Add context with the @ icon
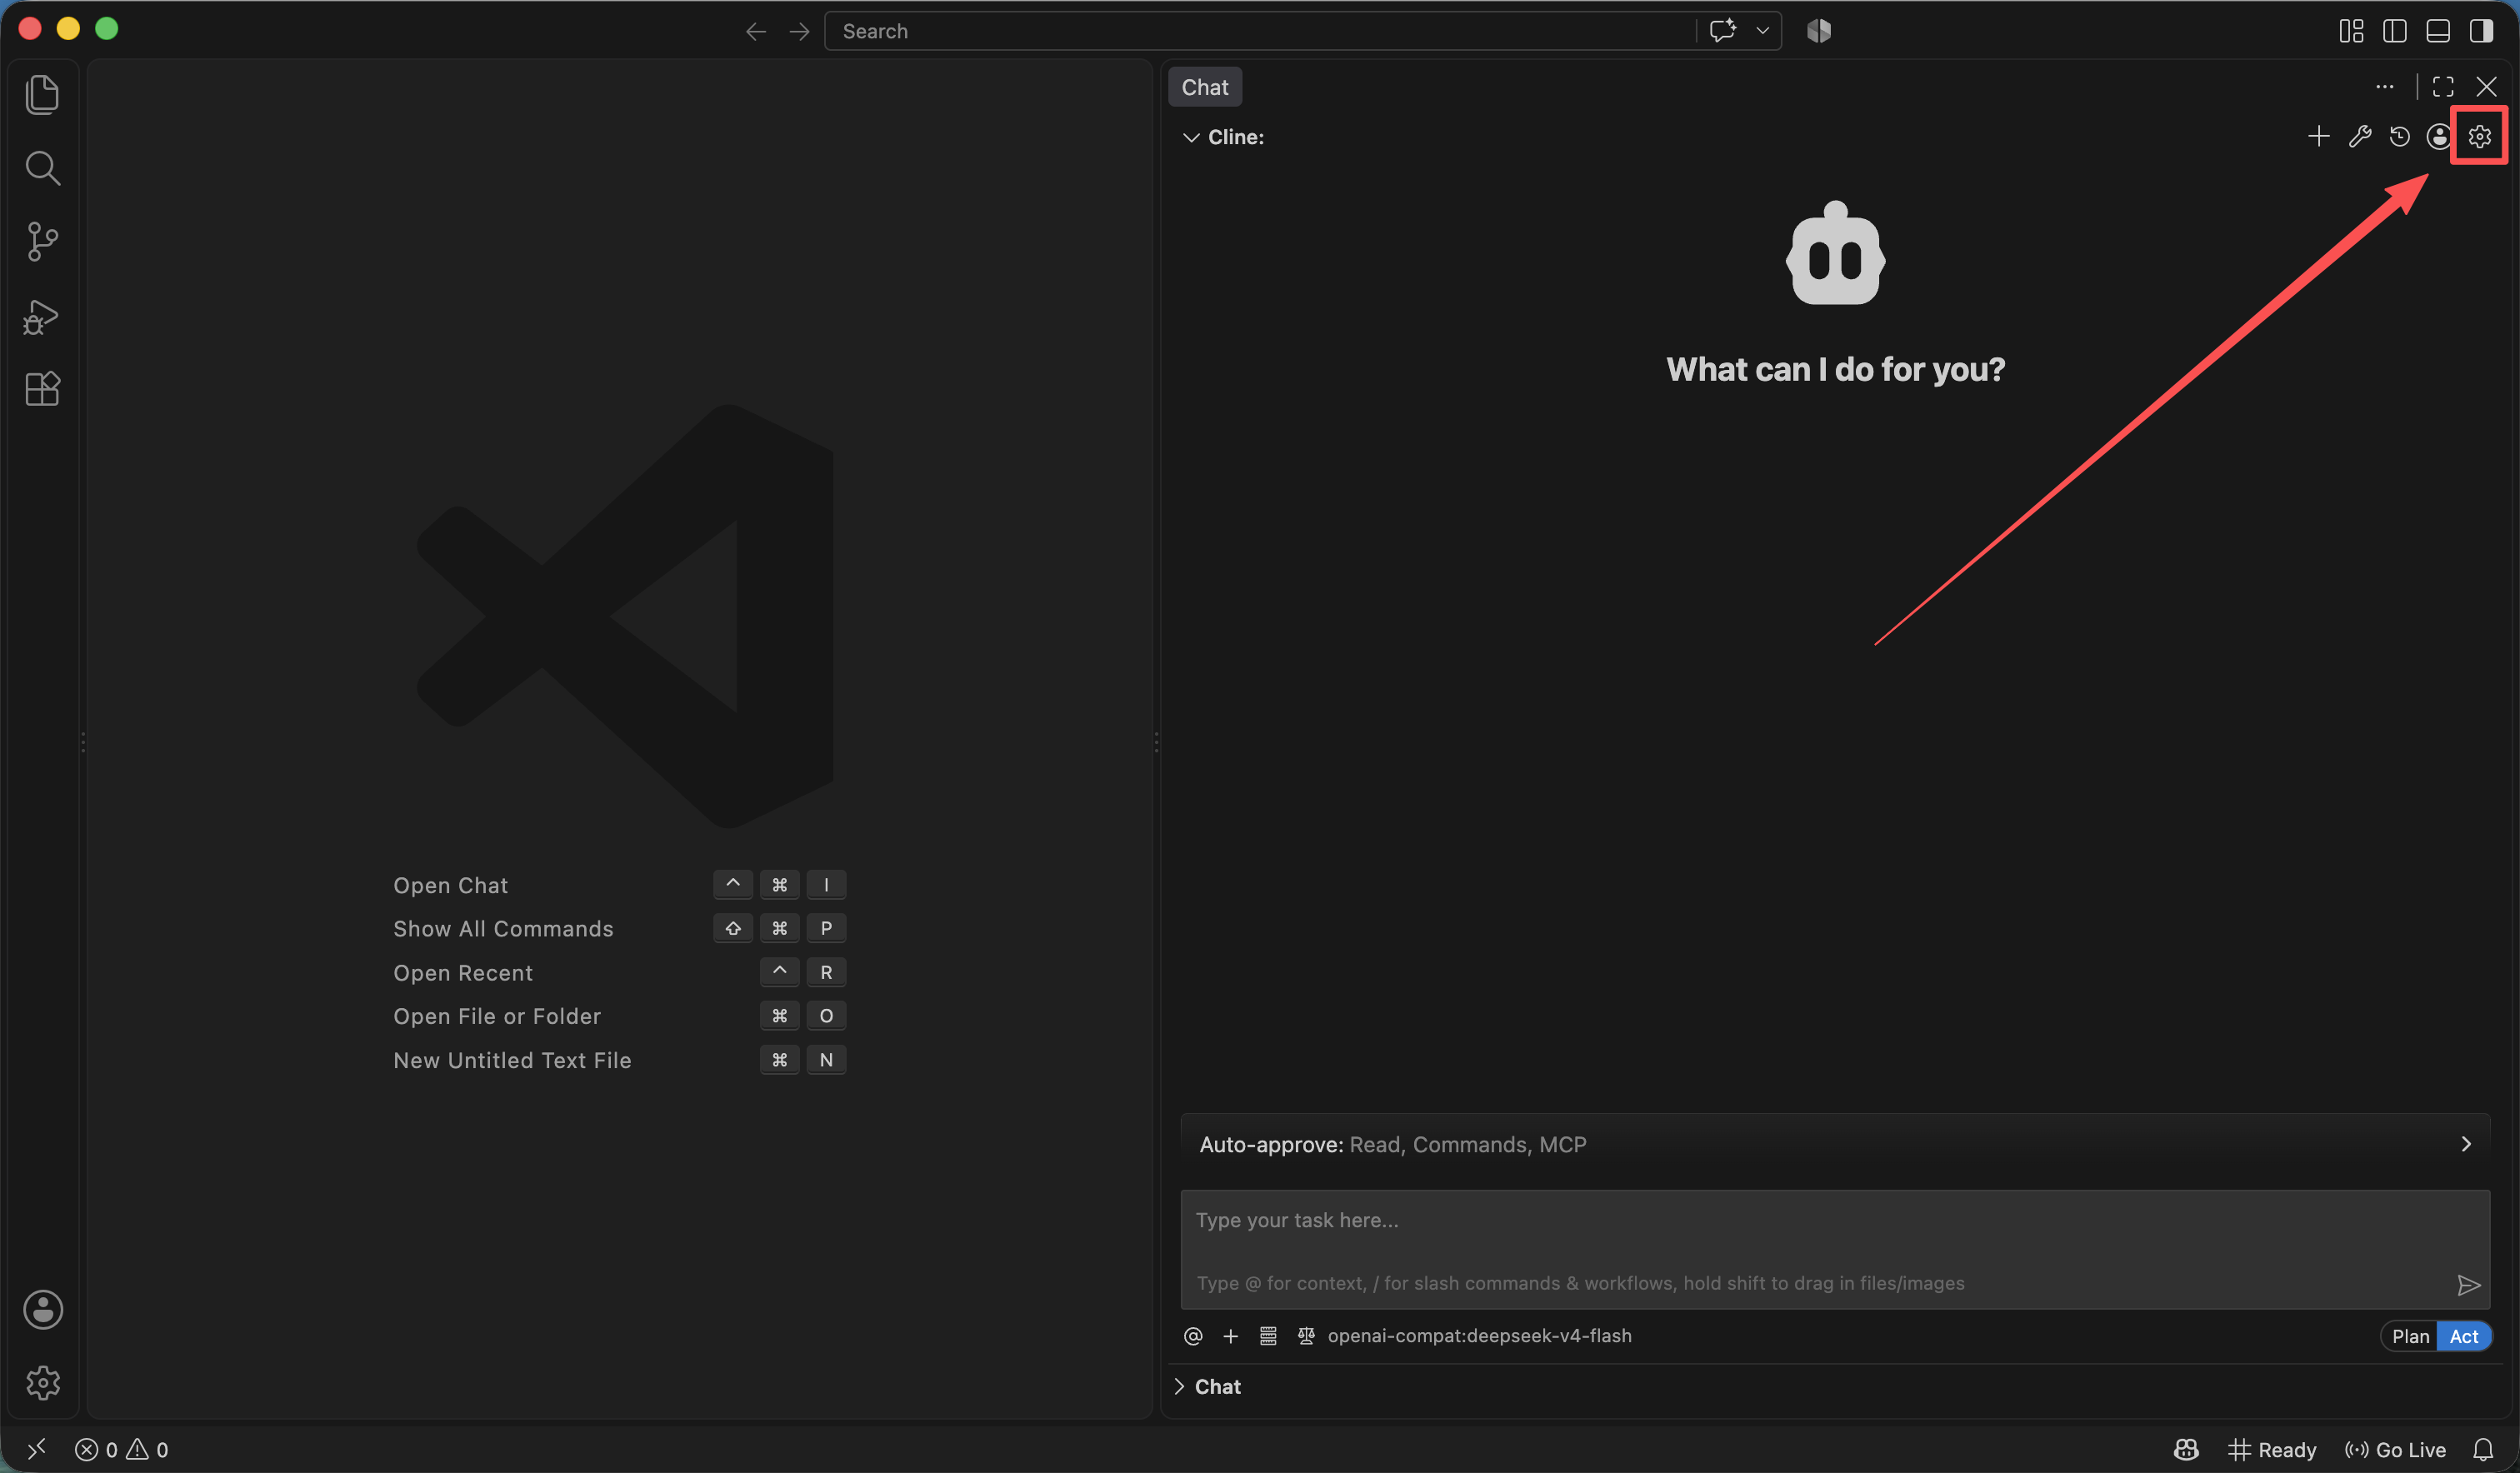This screenshot has width=2520, height=1473. 1193,1336
